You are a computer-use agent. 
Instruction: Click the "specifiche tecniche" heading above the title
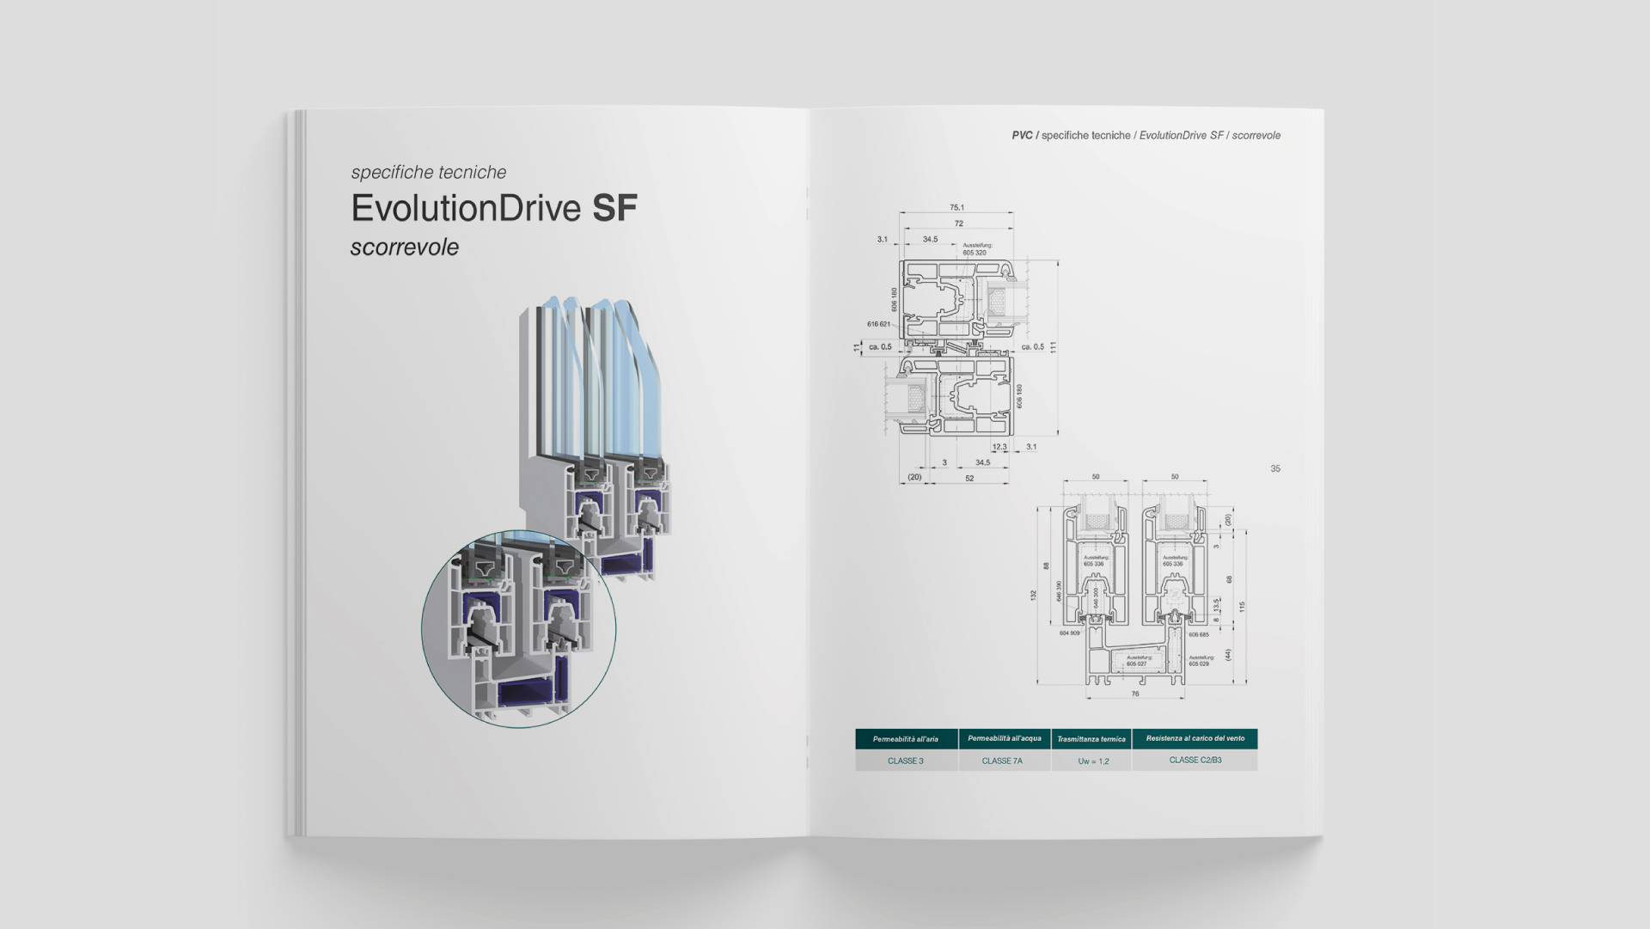[429, 172]
